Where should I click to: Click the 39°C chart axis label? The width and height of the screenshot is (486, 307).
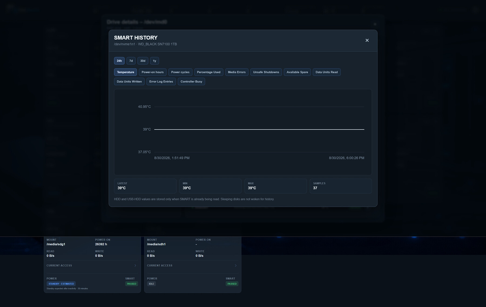(x=147, y=129)
